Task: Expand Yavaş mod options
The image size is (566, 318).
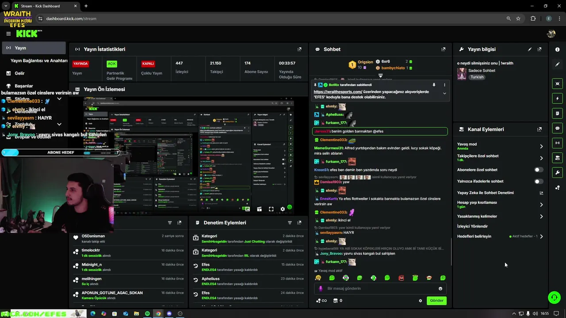Action: 541,146
